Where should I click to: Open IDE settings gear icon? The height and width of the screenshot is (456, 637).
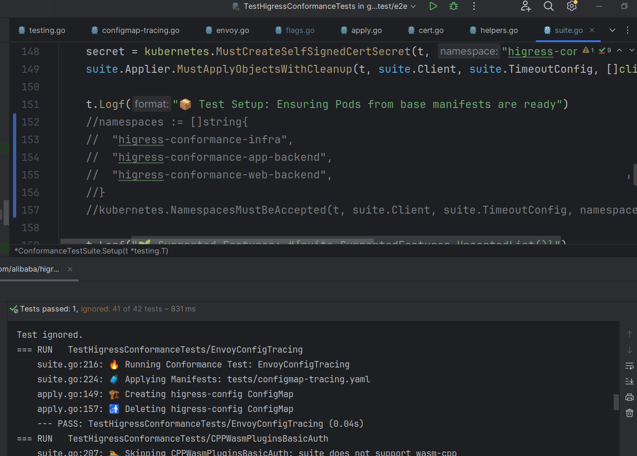(x=572, y=6)
